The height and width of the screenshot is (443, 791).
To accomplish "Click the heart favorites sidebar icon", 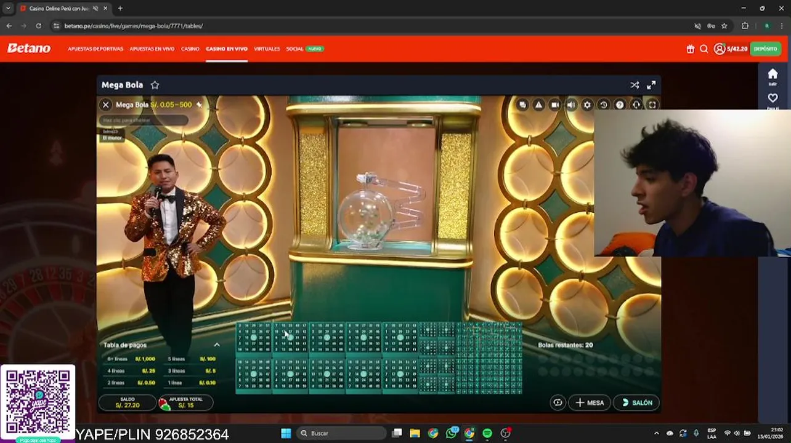I will pyautogui.click(x=773, y=98).
